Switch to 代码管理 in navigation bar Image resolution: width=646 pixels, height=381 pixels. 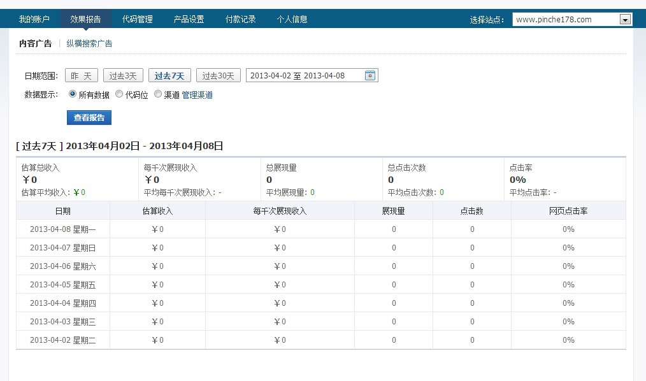(x=138, y=19)
